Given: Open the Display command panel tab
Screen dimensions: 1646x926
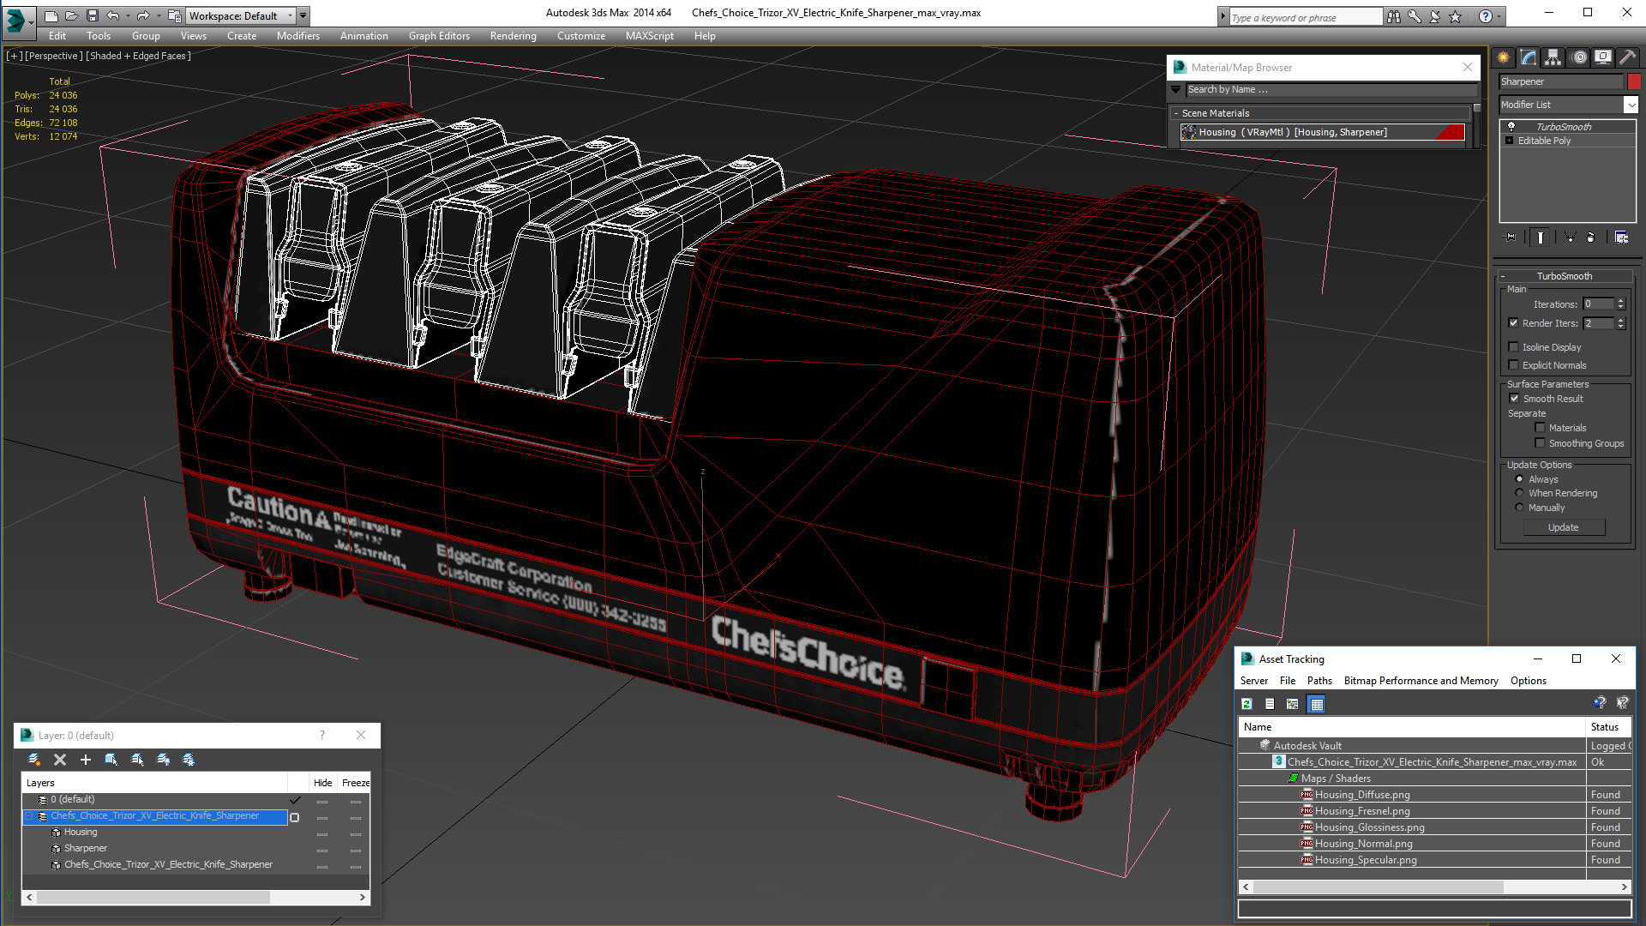Looking at the screenshot, I should [x=1603, y=57].
